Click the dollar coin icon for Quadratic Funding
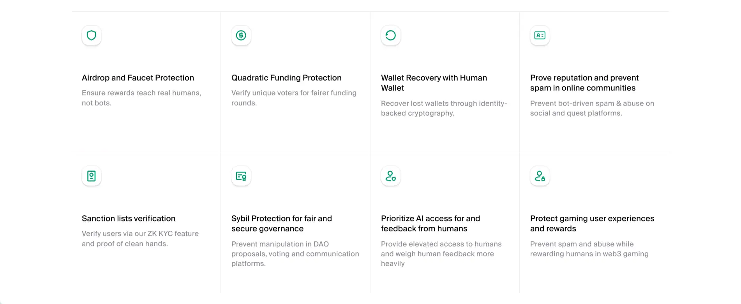Screen dimensions: 741x304 coord(241,35)
